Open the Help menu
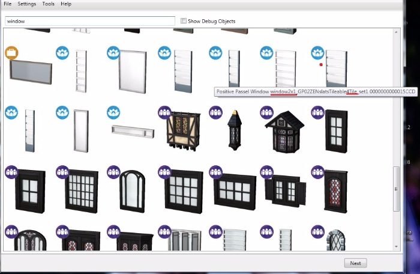 66,4
